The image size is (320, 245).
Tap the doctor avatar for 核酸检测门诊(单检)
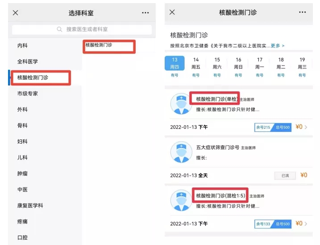(181, 104)
